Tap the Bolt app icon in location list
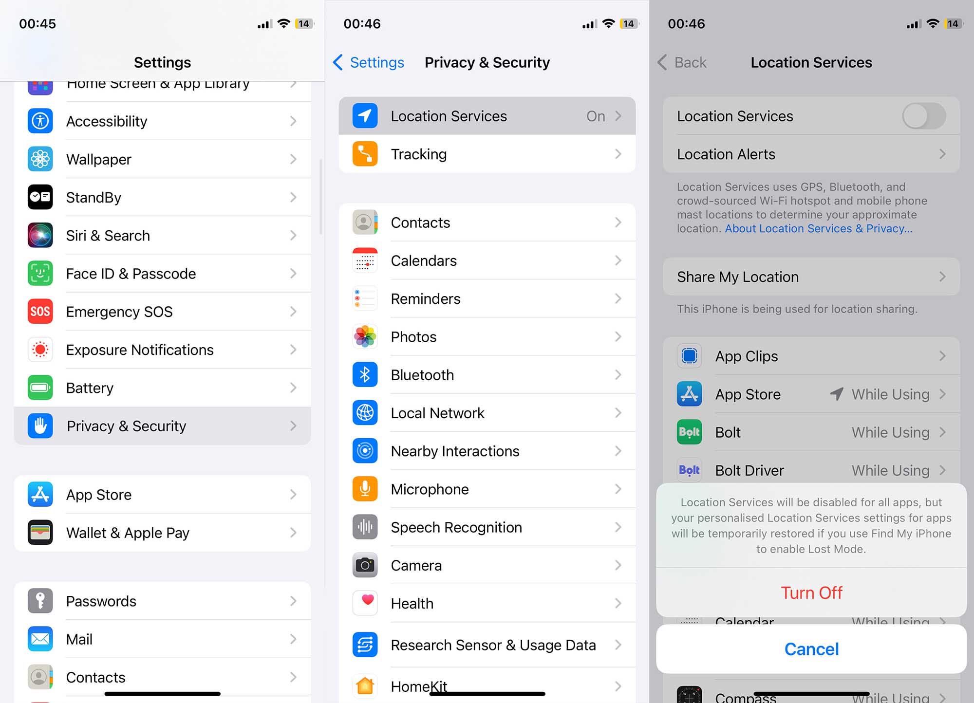 coord(689,432)
